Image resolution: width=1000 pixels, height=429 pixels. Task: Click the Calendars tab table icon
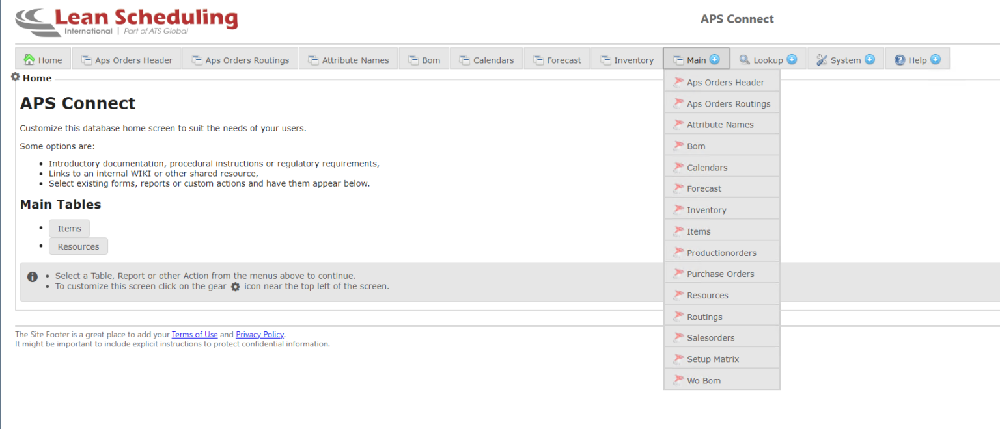(x=464, y=60)
